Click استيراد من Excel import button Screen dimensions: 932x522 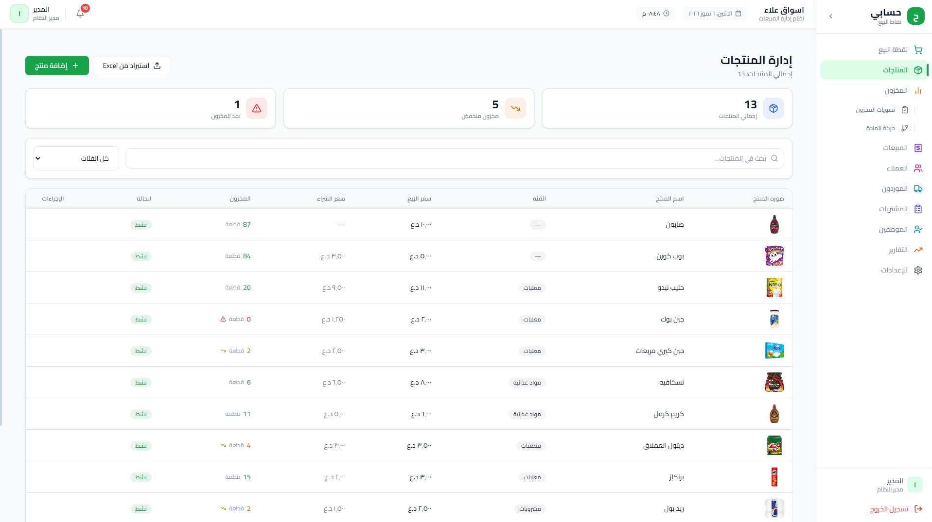(132, 66)
